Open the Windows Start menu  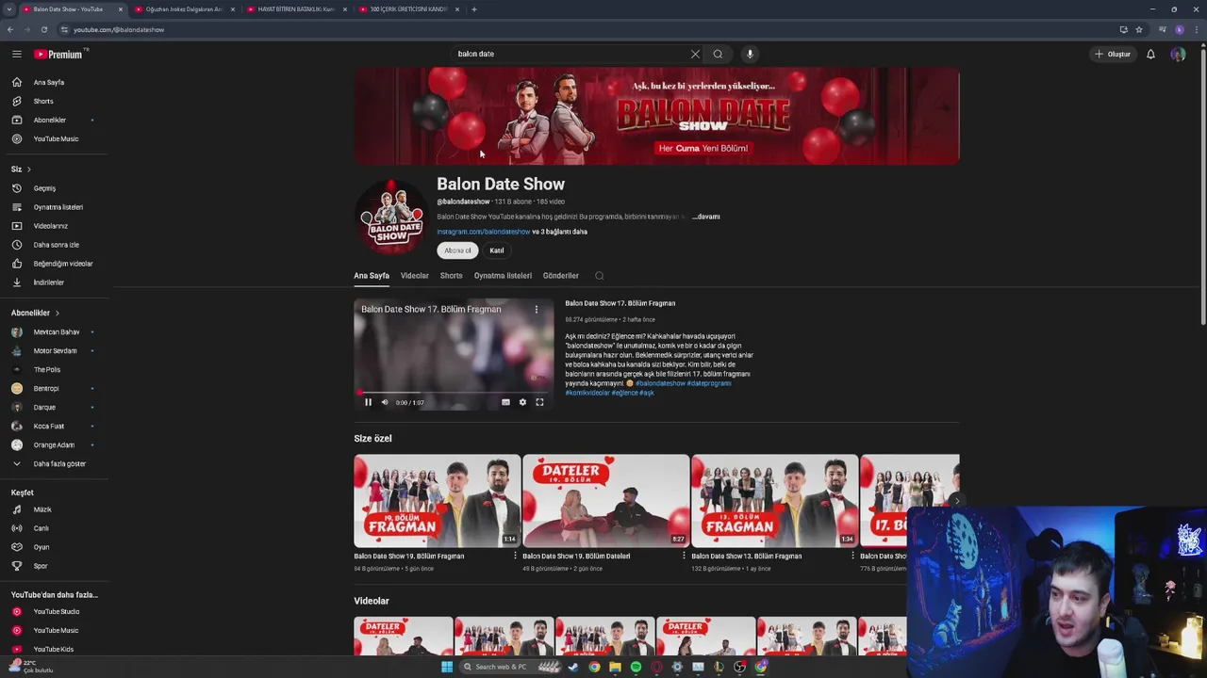click(x=447, y=667)
